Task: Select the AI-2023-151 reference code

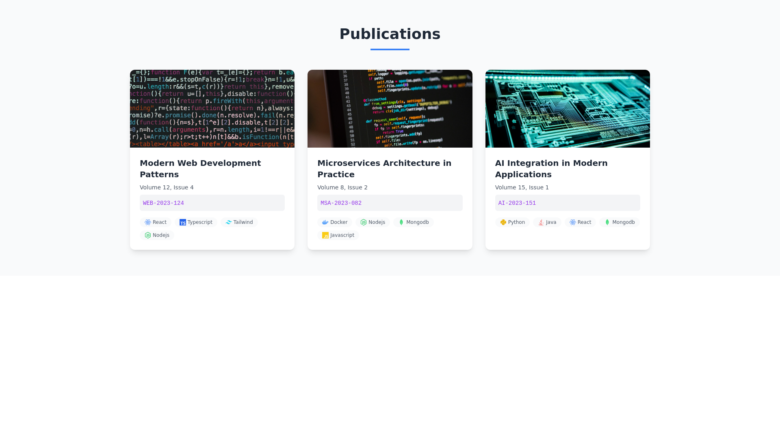Action: [517, 203]
